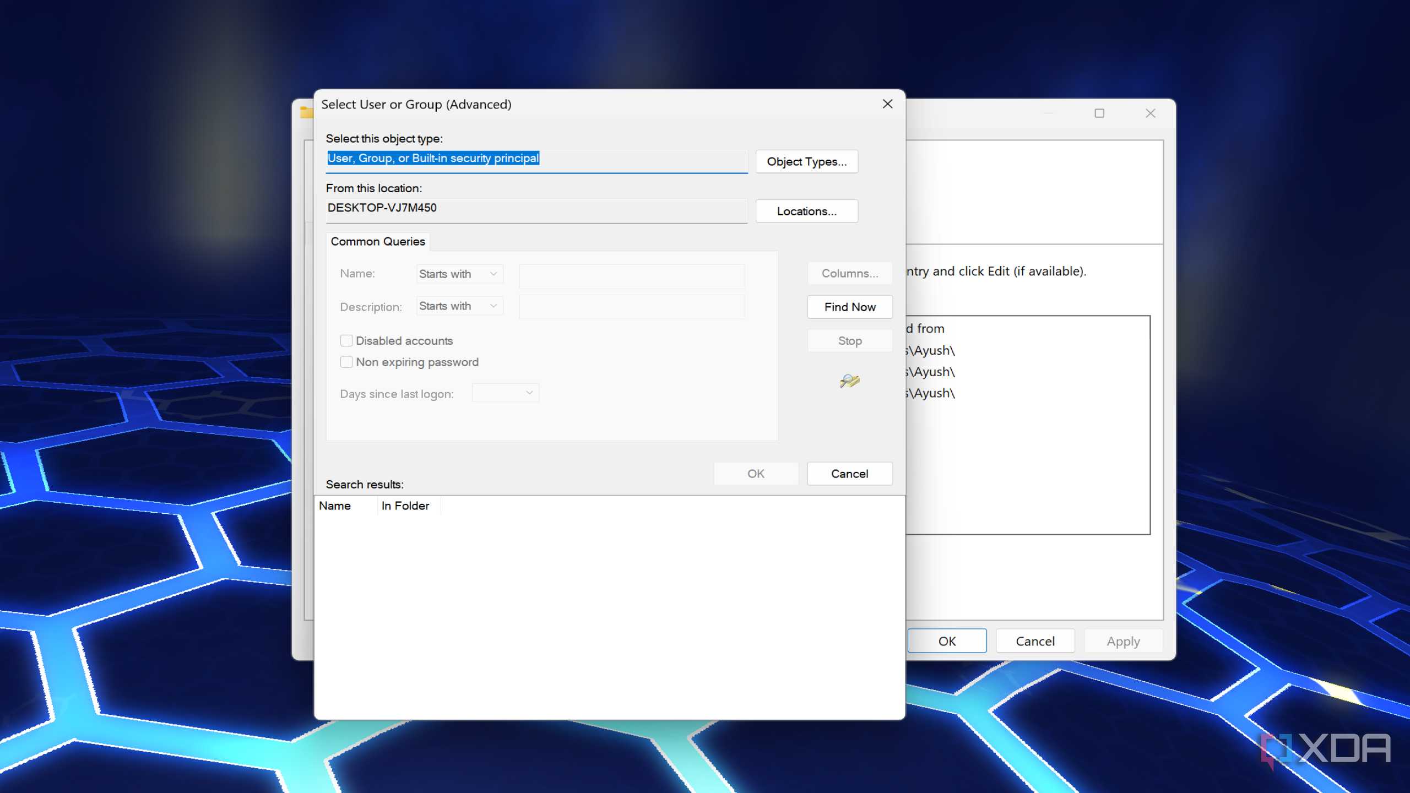Click the Columns button
Screen dimensions: 1410x793
click(x=849, y=273)
